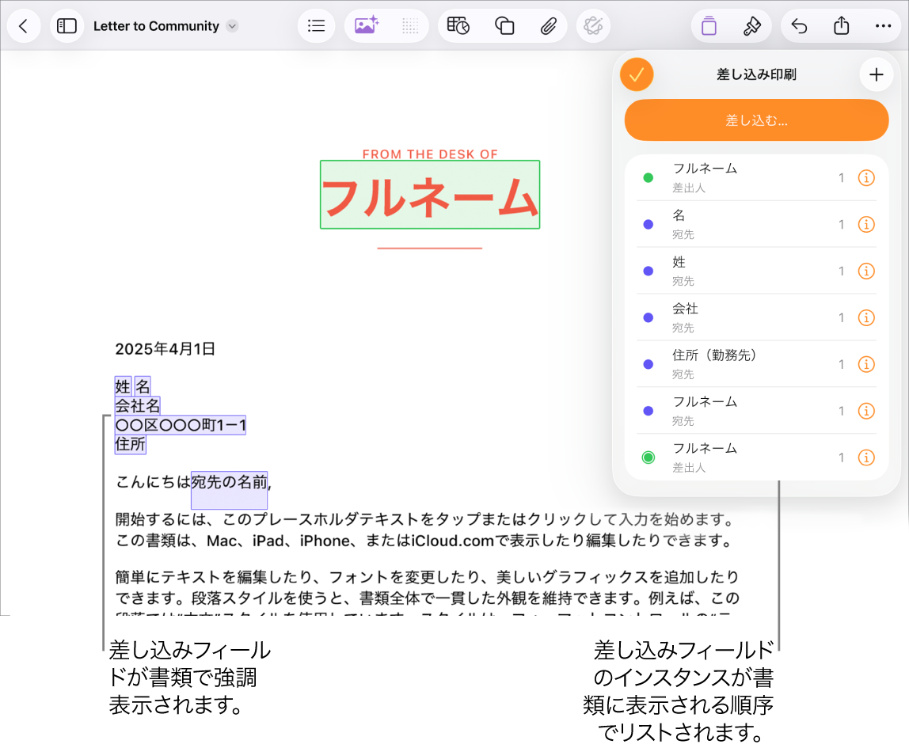Select the highlighted purple merge document icon
The height and width of the screenshot is (748, 909).
709,25
